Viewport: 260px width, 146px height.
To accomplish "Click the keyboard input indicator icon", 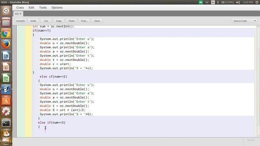I will 213,2.
